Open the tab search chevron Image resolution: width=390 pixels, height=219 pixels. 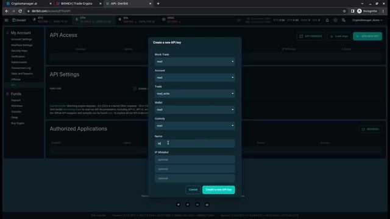point(362,4)
